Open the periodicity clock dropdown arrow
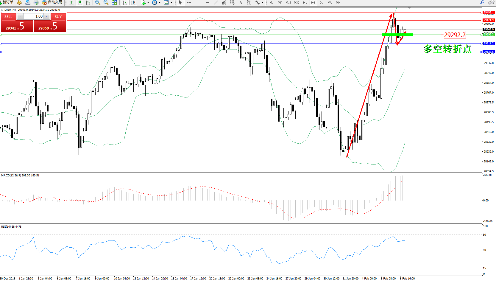This screenshot has height=281, width=496. tap(160, 3)
